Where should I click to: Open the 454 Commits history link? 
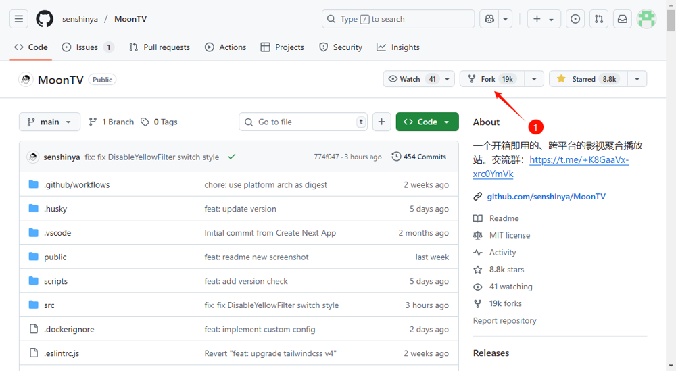419,157
